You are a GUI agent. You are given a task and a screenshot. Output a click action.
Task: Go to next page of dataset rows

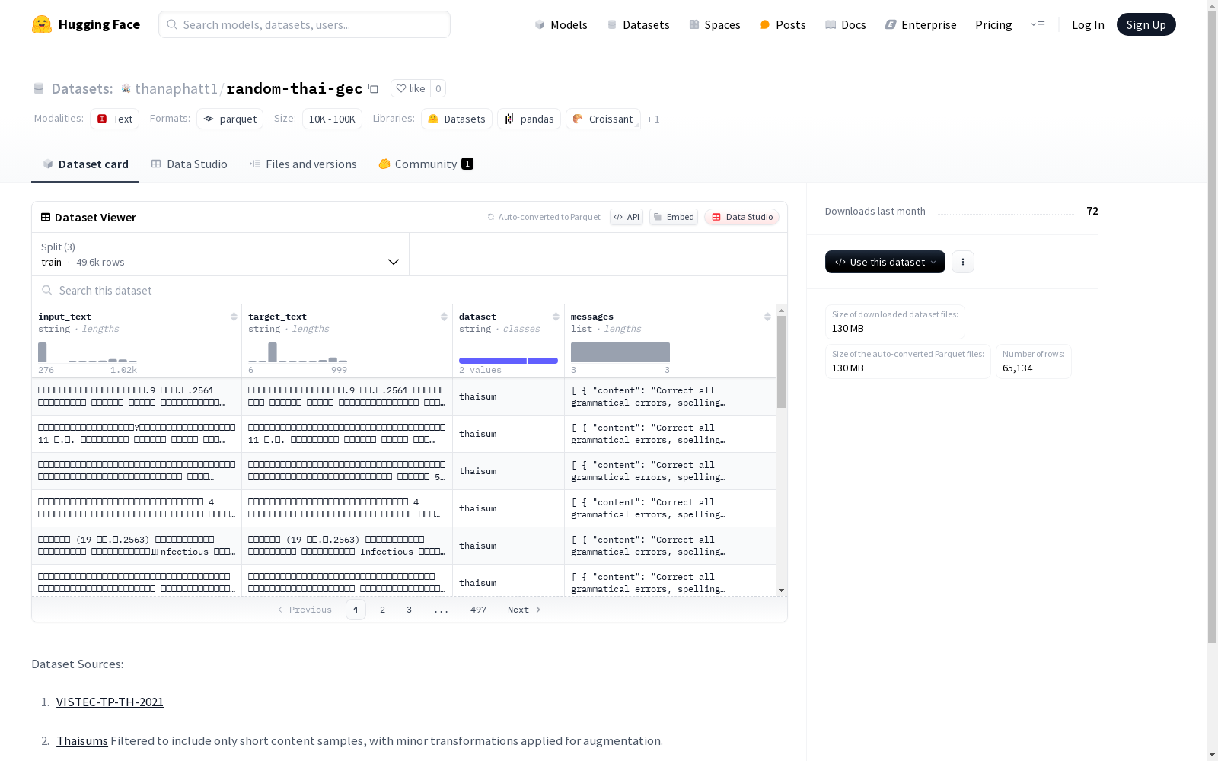tap(525, 610)
